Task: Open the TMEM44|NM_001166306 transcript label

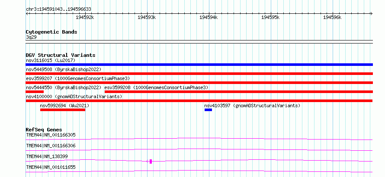Action: (51, 146)
